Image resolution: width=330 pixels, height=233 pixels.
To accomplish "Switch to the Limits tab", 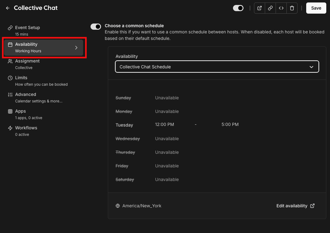I will (x=44, y=81).
